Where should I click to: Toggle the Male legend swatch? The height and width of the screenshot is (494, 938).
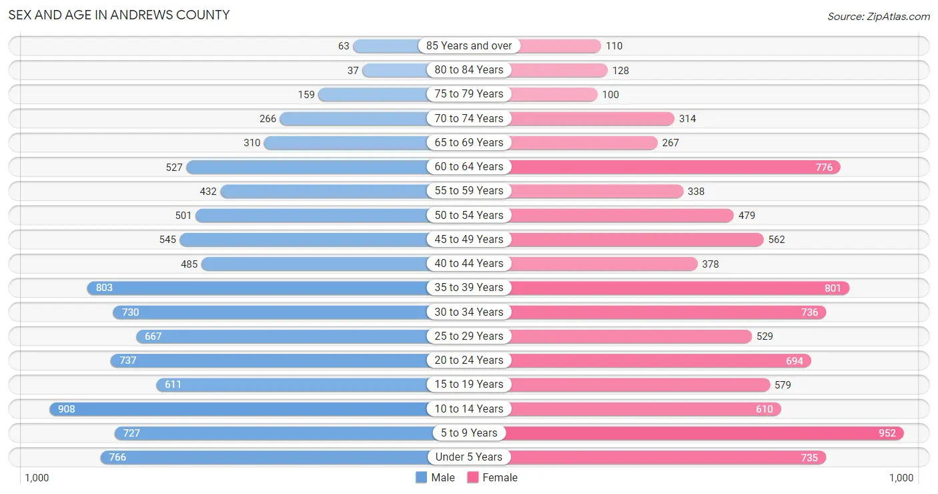click(421, 477)
